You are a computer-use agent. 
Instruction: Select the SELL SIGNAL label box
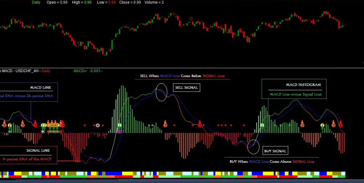(x=186, y=87)
